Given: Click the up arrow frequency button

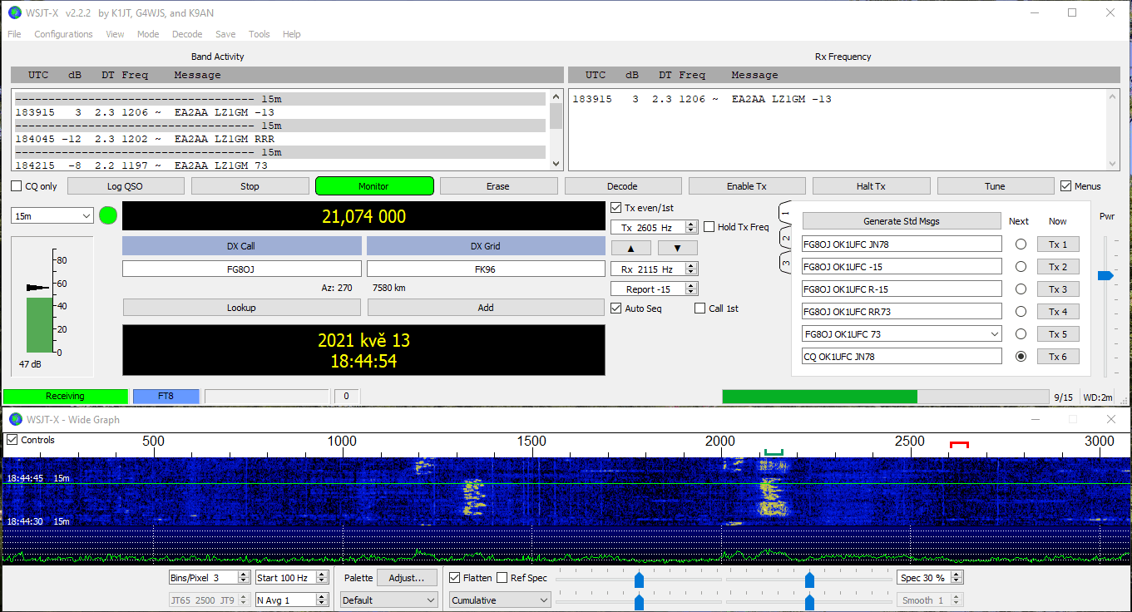Looking at the screenshot, I should (632, 248).
